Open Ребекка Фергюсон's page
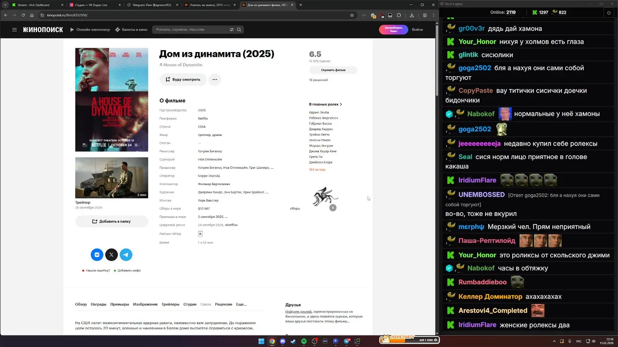Screen dimensions: 618x347 323,118
